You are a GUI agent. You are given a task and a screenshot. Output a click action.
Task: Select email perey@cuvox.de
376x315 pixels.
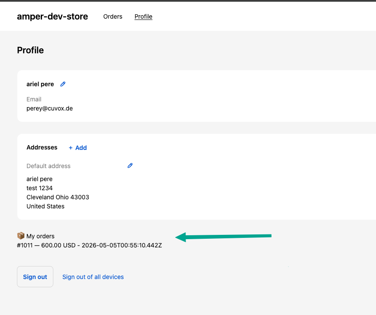tap(49, 108)
